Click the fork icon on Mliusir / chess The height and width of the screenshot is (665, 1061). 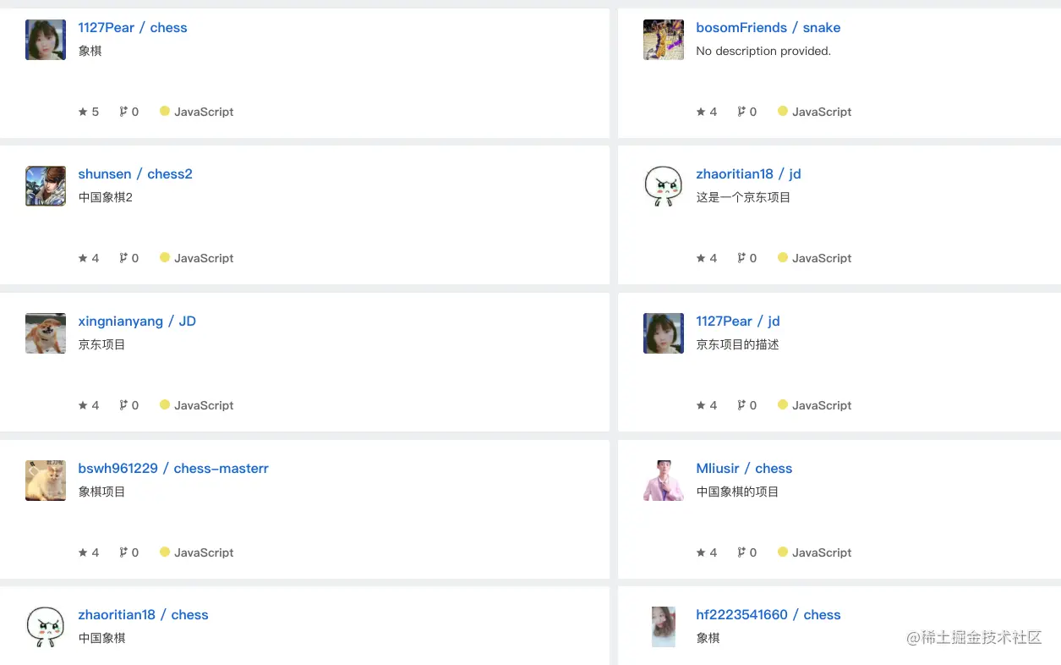click(x=741, y=552)
